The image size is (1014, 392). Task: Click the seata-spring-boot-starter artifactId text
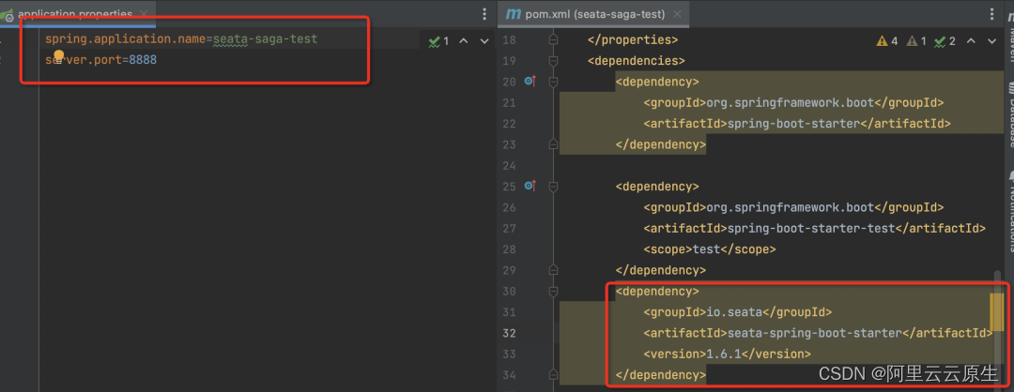click(x=813, y=333)
